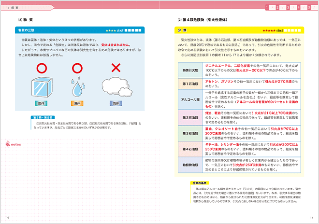The width and height of the screenshot is (319, 224).
Task: Click the date box next to number 1
Action: pos(272,8)
